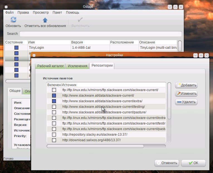Select the Общее tab in Gslapt
This screenshot has width=213, height=173.
pyautogui.click(x=15, y=91)
